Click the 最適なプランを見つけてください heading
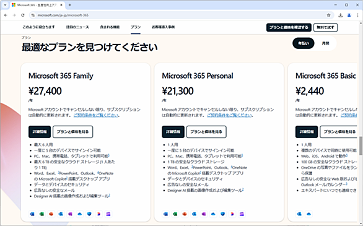Screen dimensions: 363x226 pyautogui.click(x=90, y=48)
